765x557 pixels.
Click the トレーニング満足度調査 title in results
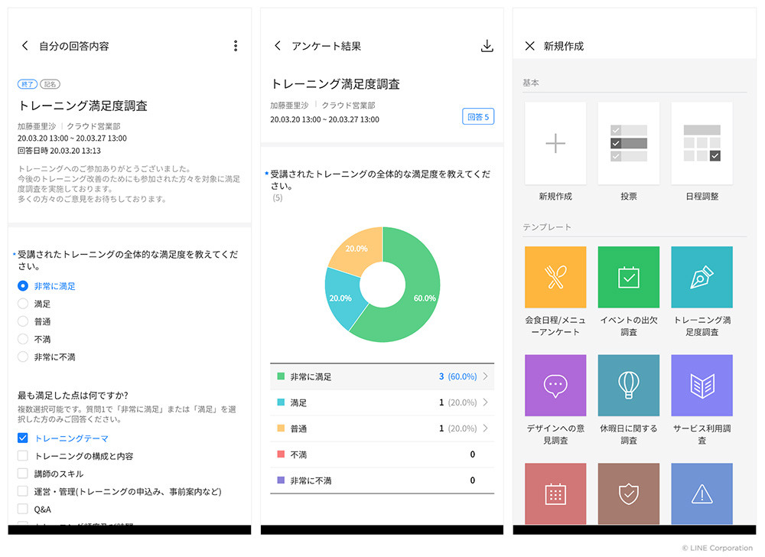click(x=335, y=84)
